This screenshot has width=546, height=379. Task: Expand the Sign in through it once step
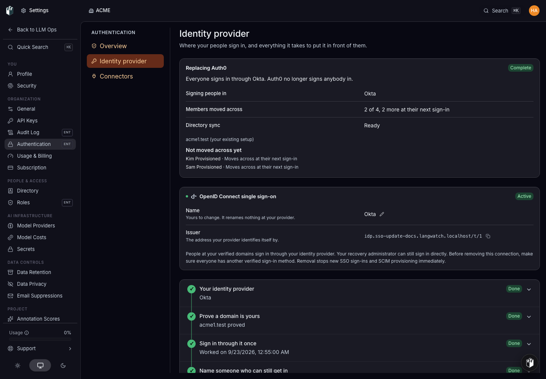pyautogui.click(x=529, y=344)
